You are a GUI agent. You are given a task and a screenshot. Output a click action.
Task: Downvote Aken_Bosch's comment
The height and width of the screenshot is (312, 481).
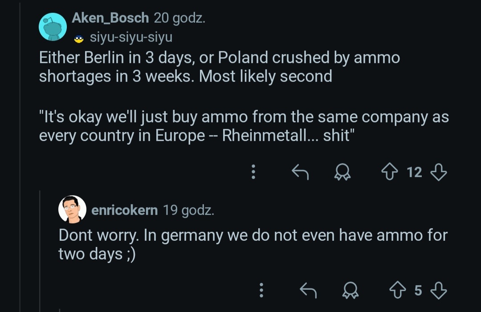click(439, 172)
